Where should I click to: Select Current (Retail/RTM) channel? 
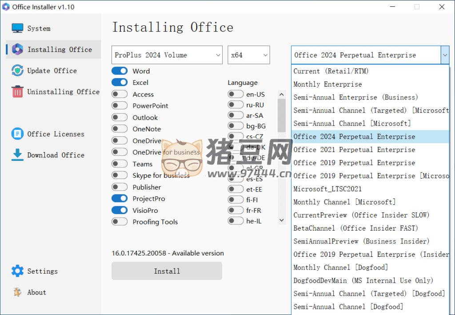click(370, 71)
